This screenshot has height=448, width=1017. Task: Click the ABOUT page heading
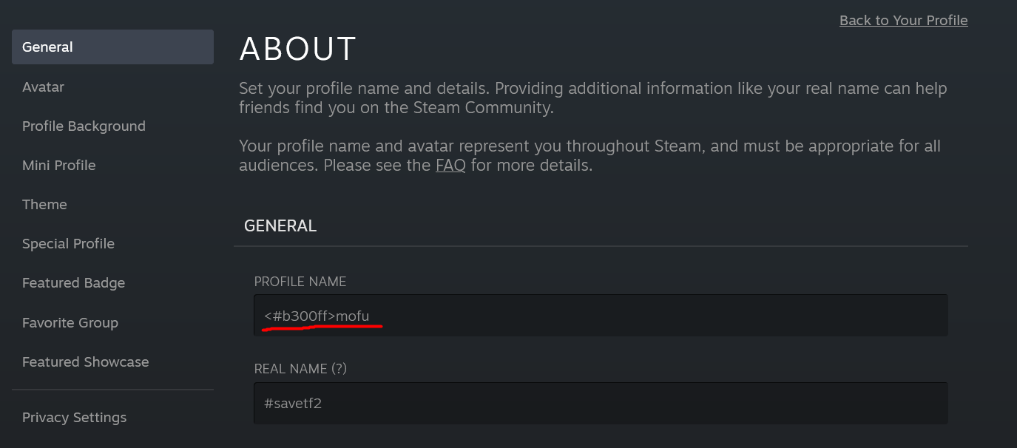pyautogui.click(x=298, y=50)
